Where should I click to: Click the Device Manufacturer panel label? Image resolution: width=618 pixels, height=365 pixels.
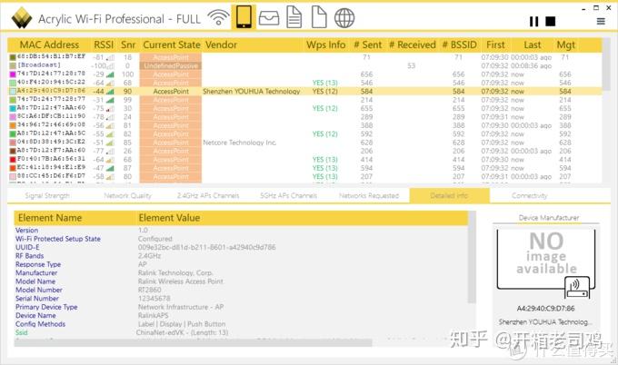tap(549, 218)
